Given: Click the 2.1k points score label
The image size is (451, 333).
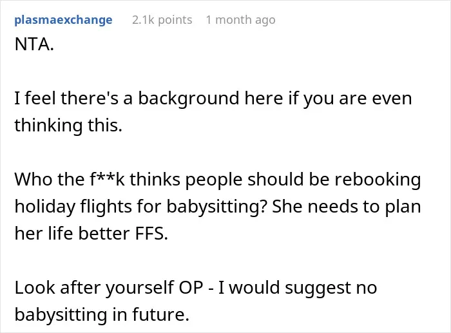Looking at the screenshot, I should tap(162, 20).
